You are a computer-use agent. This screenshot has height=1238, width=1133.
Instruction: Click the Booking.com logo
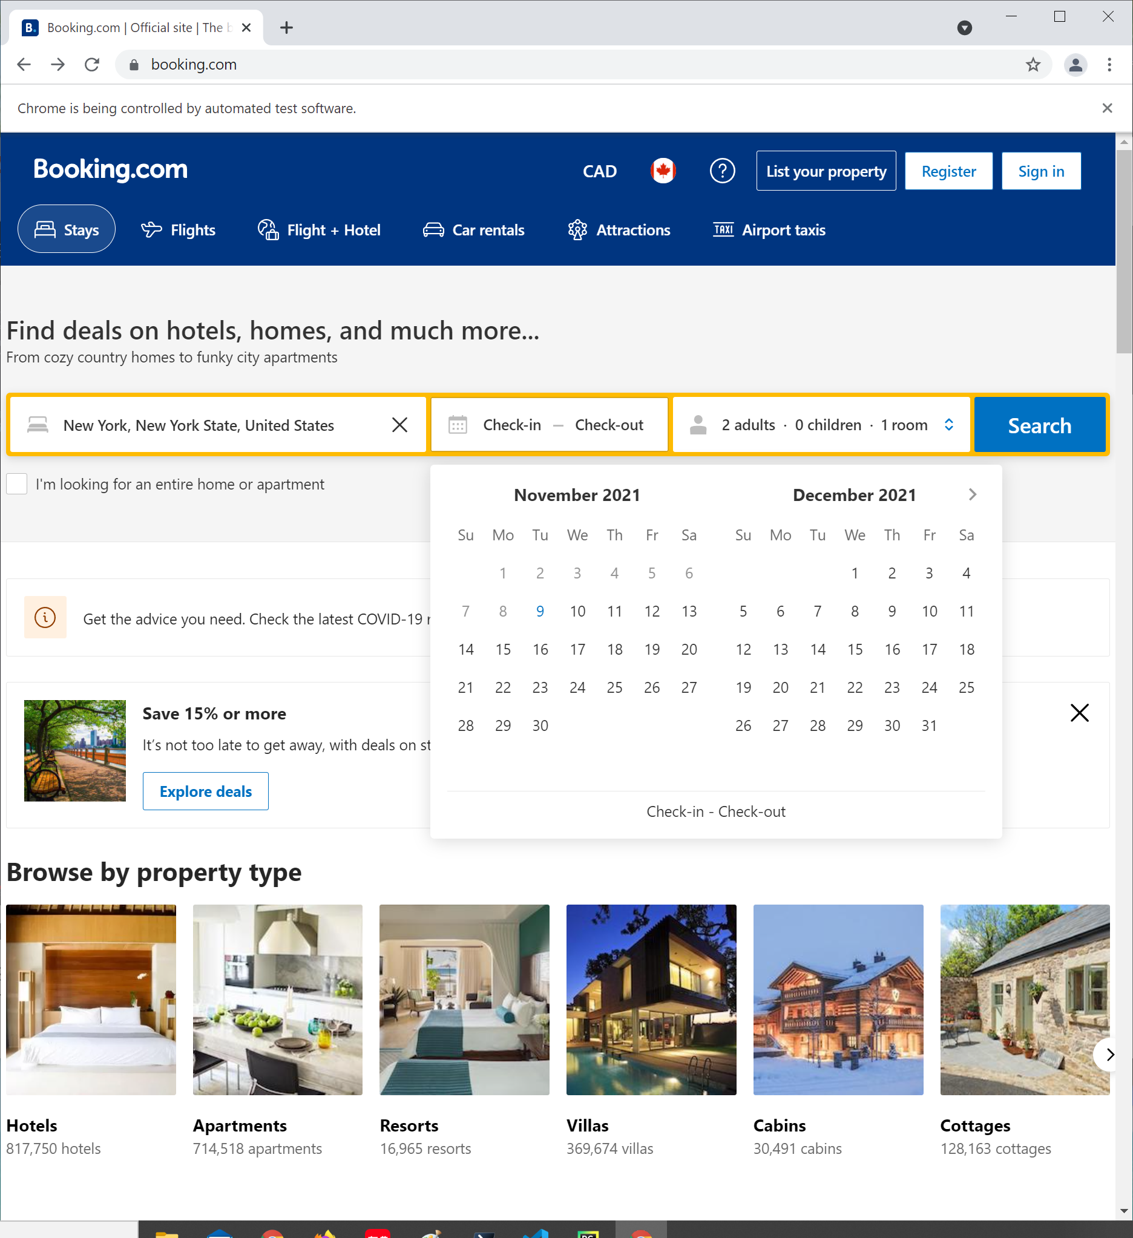pyautogui.click(x=111, y=169)
